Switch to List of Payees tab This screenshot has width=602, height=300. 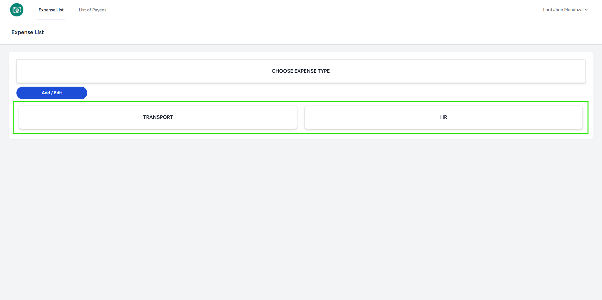[x=93, y=10]
